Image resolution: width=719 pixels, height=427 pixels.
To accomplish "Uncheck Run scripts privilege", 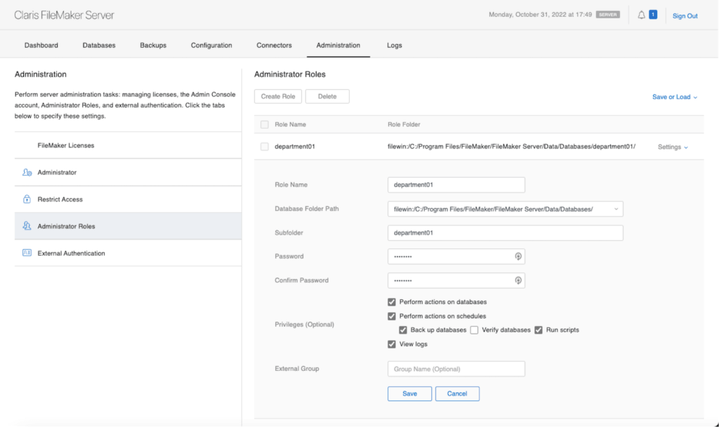I will tap(539, 330).
